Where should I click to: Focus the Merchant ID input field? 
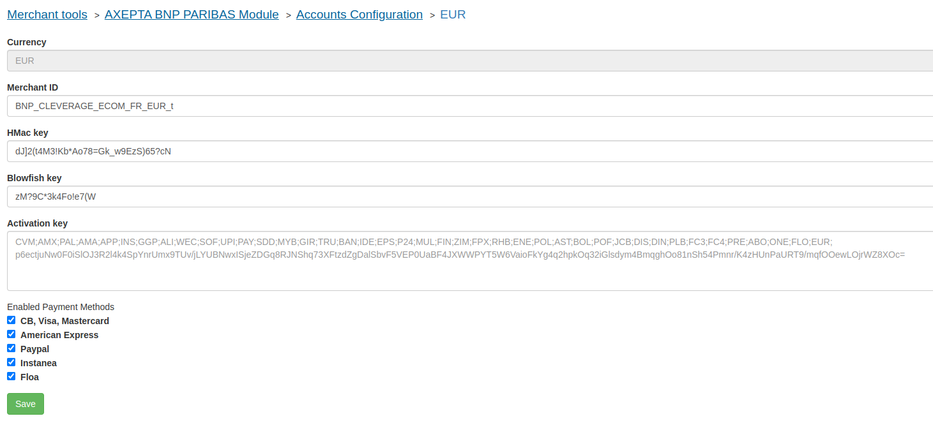469,106
